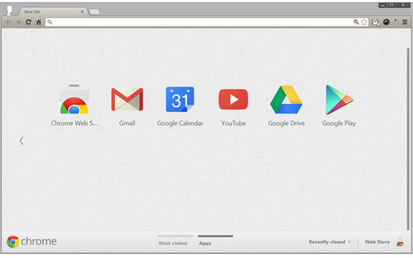Open the Google Calendar app icon
This screenshot has width=413, height=258.
point(180,99)
